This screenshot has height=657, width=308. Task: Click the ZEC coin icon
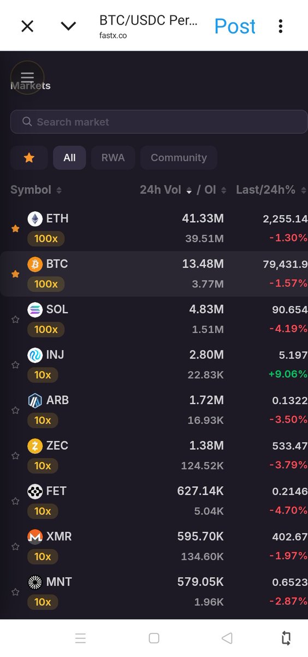point(35,446)
